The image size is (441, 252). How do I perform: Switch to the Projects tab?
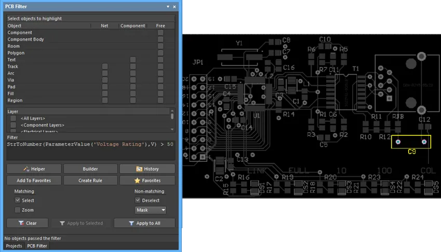pyautogui.click(x=14, y=246)
